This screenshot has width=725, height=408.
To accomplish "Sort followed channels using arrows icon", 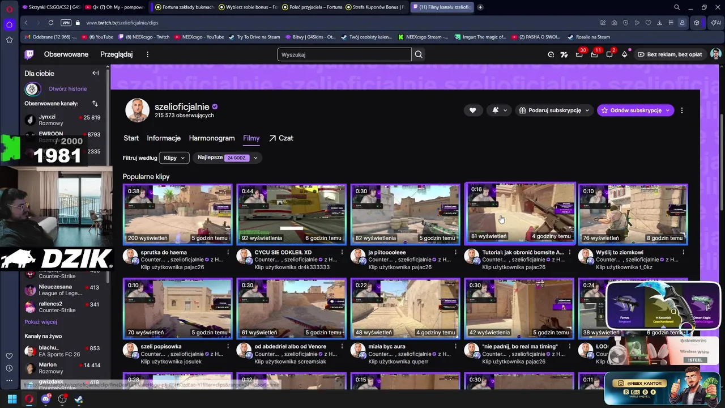I will click(95, 104).
